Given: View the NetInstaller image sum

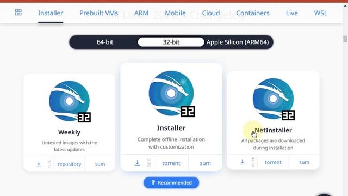Looking at the screenshot, I should click(304, 162).
